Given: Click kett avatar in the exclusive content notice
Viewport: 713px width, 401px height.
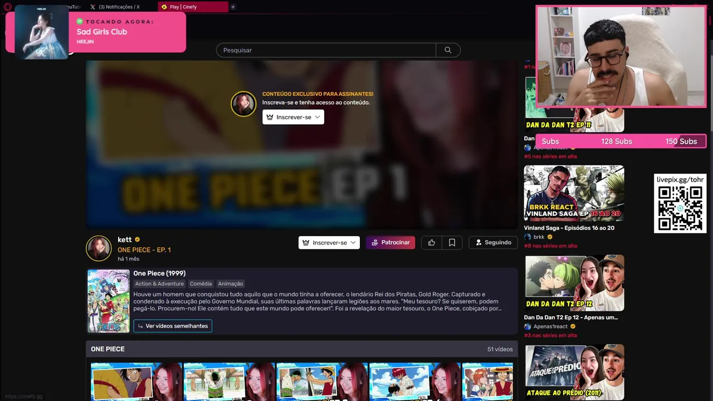Looking at the screenshot, I should pos(243,104).
